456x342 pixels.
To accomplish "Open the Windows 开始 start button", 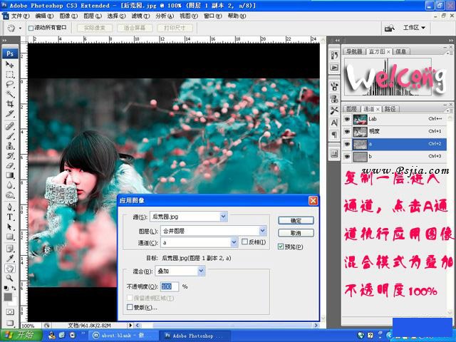I will pyautogui.click(x=21, y=336).
